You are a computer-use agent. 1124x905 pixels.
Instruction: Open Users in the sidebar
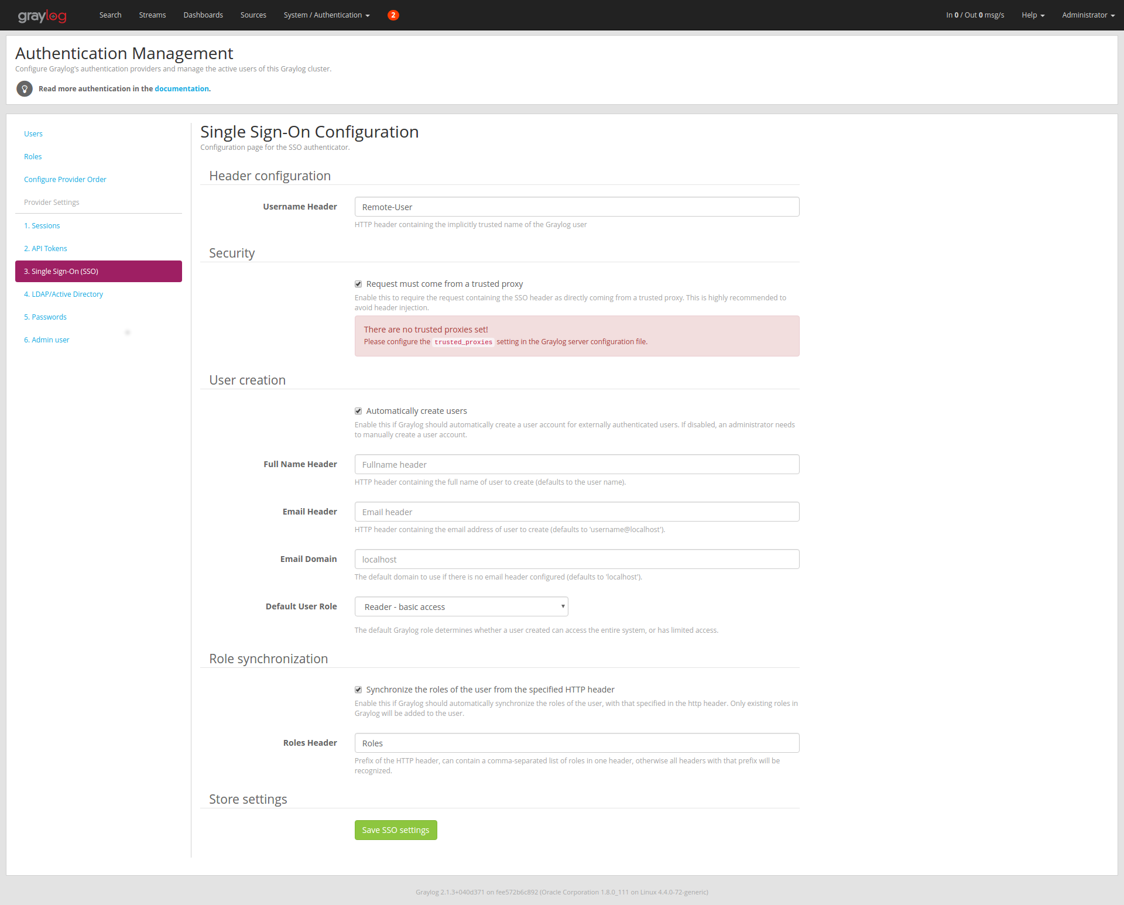click(33, 134)
